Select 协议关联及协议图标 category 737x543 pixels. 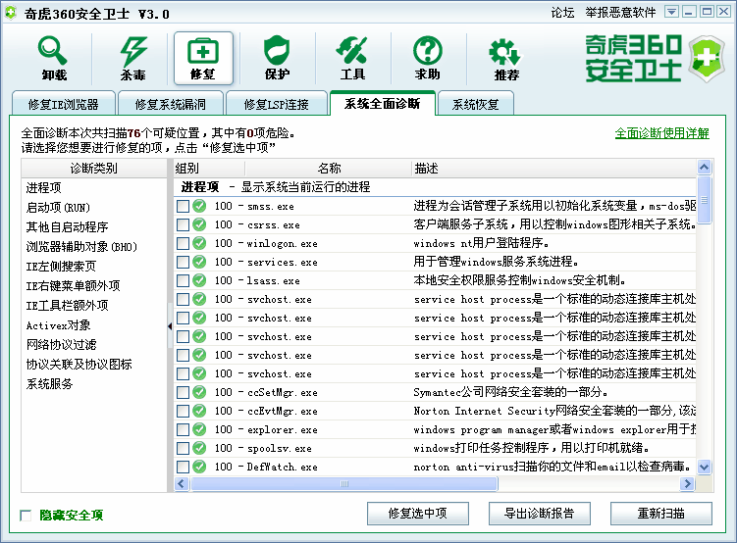(79, 365)
